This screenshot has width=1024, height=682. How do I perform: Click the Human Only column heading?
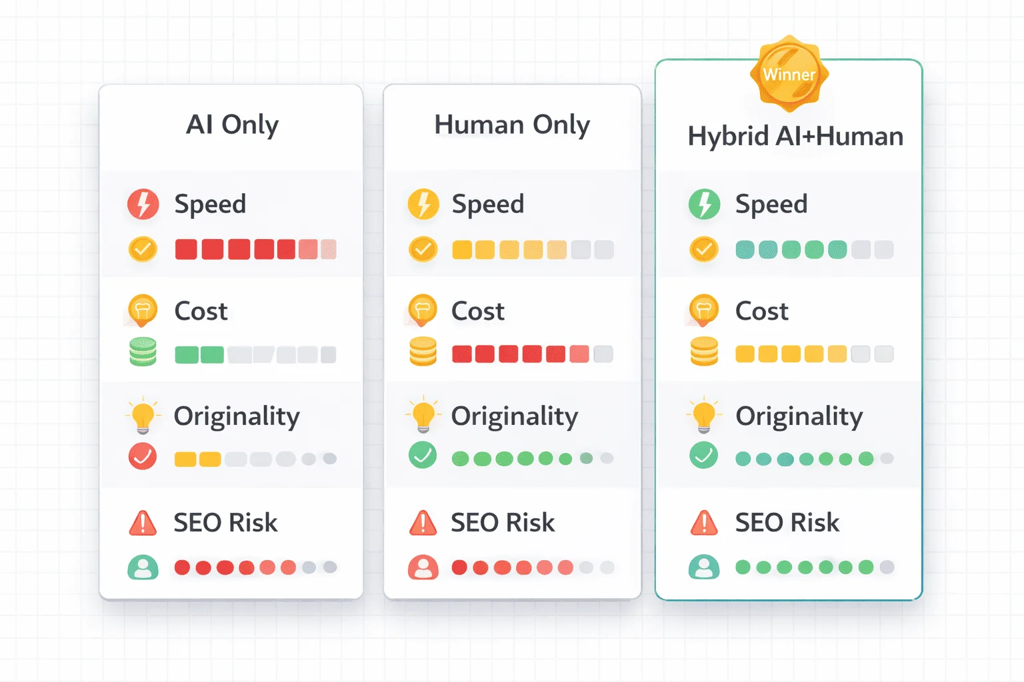[512, 125]
